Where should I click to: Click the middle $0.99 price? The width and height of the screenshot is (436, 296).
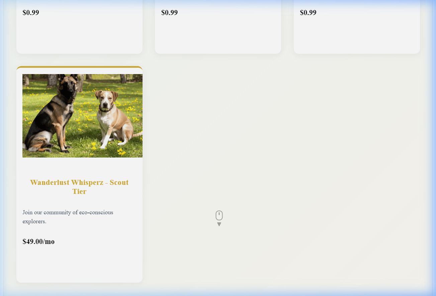pos(169,13)
